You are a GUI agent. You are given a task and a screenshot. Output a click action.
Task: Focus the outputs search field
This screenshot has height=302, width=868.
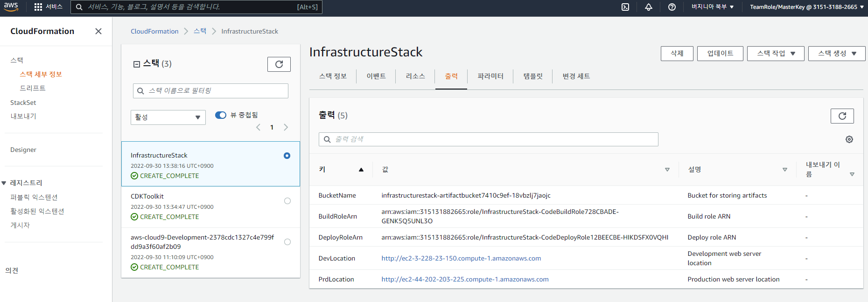[488, 139]
